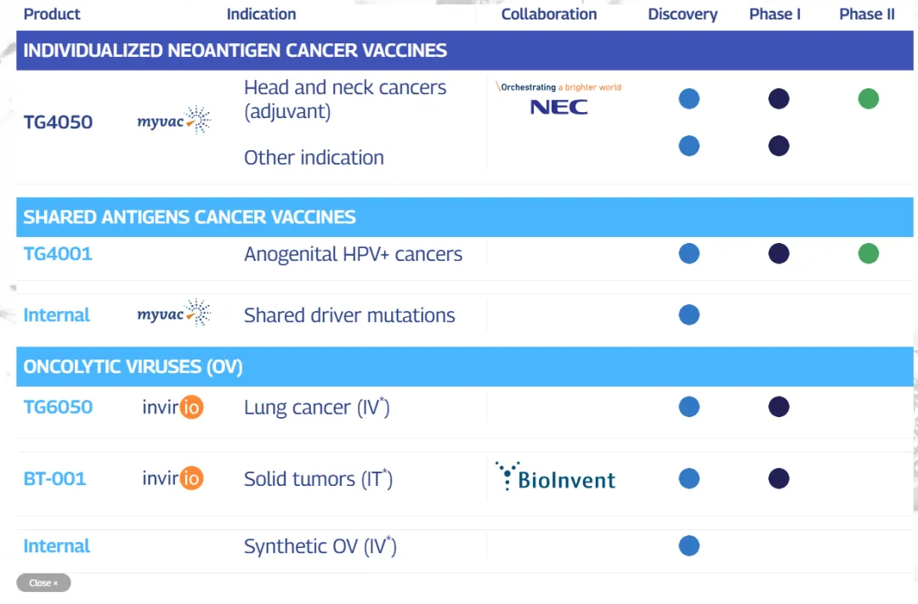Close the pipeline overlay

click(43, 583)
